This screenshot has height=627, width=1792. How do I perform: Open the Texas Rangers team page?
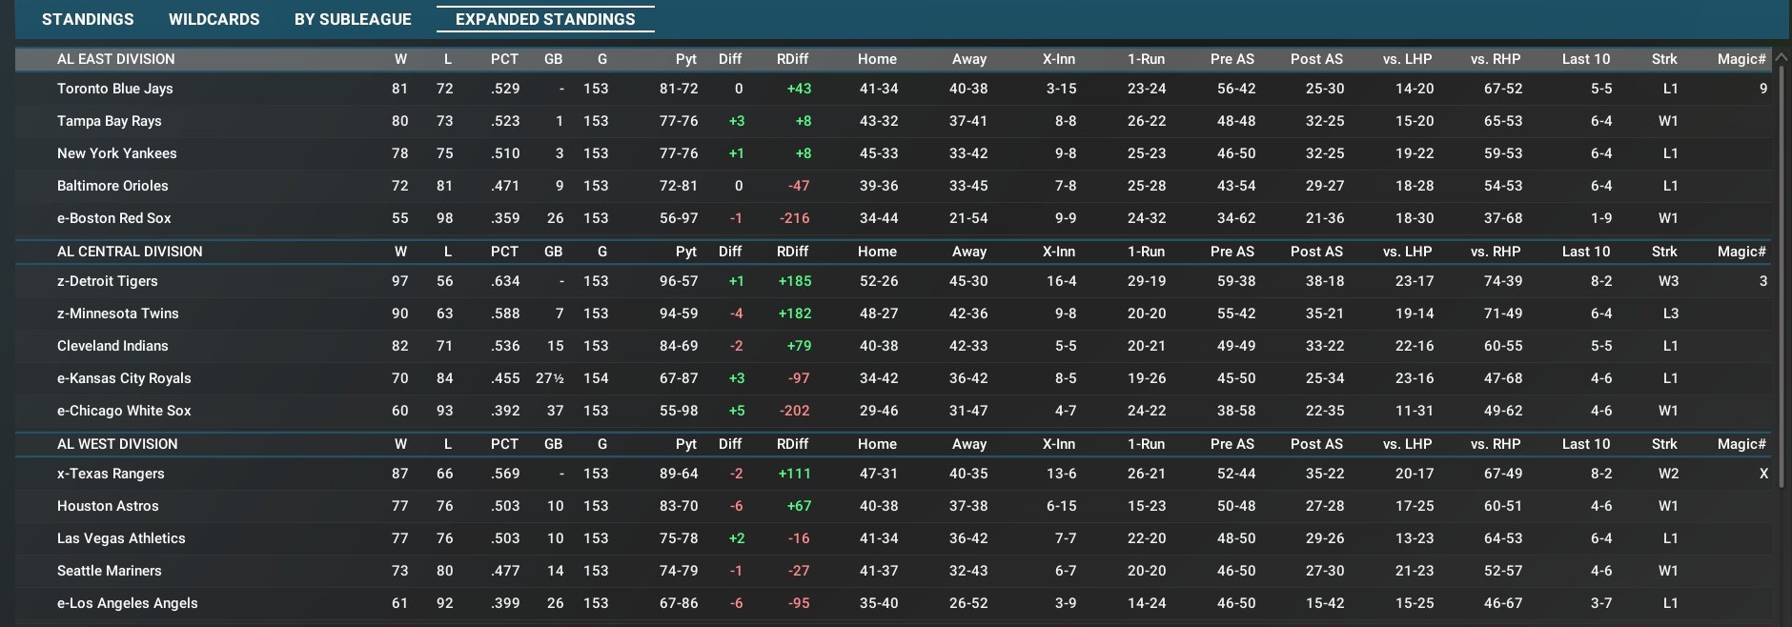(111, 474)
